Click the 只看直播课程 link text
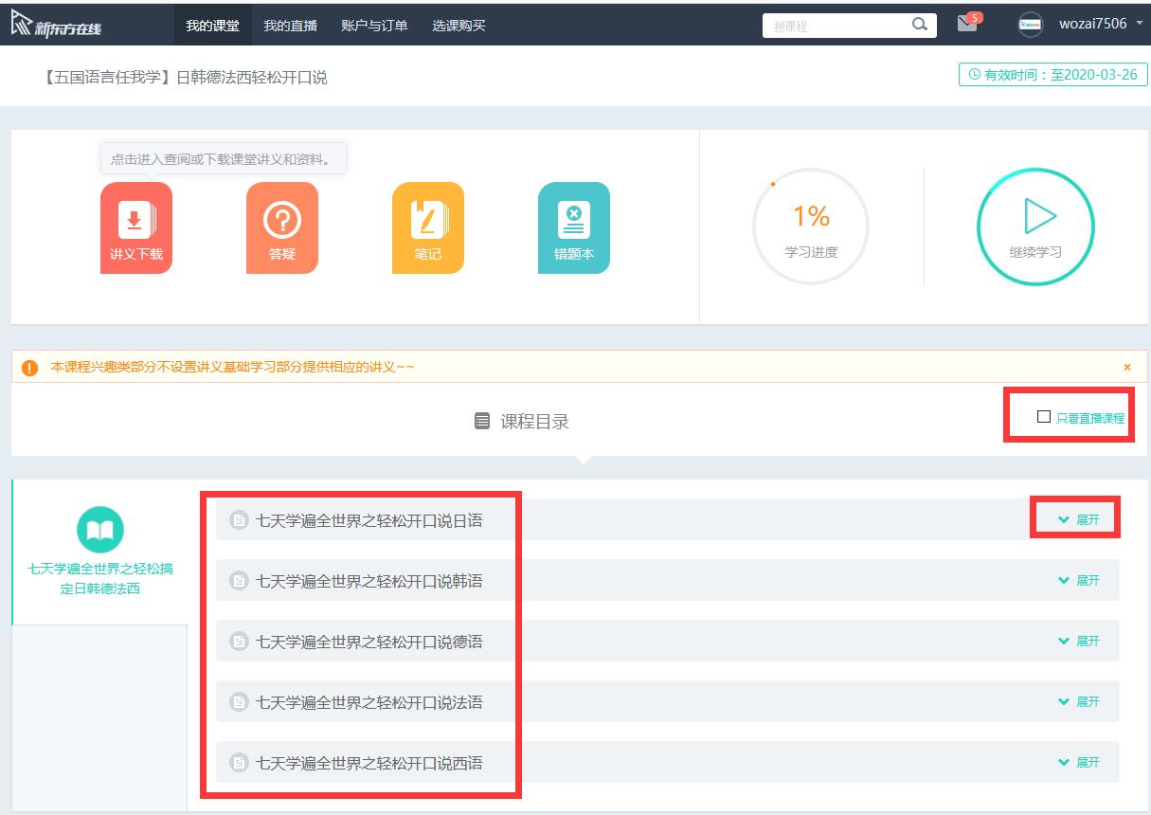Viewport: 1151px width, 815px height. click(x=1090, y=418)
